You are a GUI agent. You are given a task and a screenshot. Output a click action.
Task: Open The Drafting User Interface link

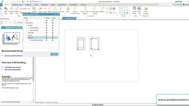pyautogui.click(x=13, y=67)
